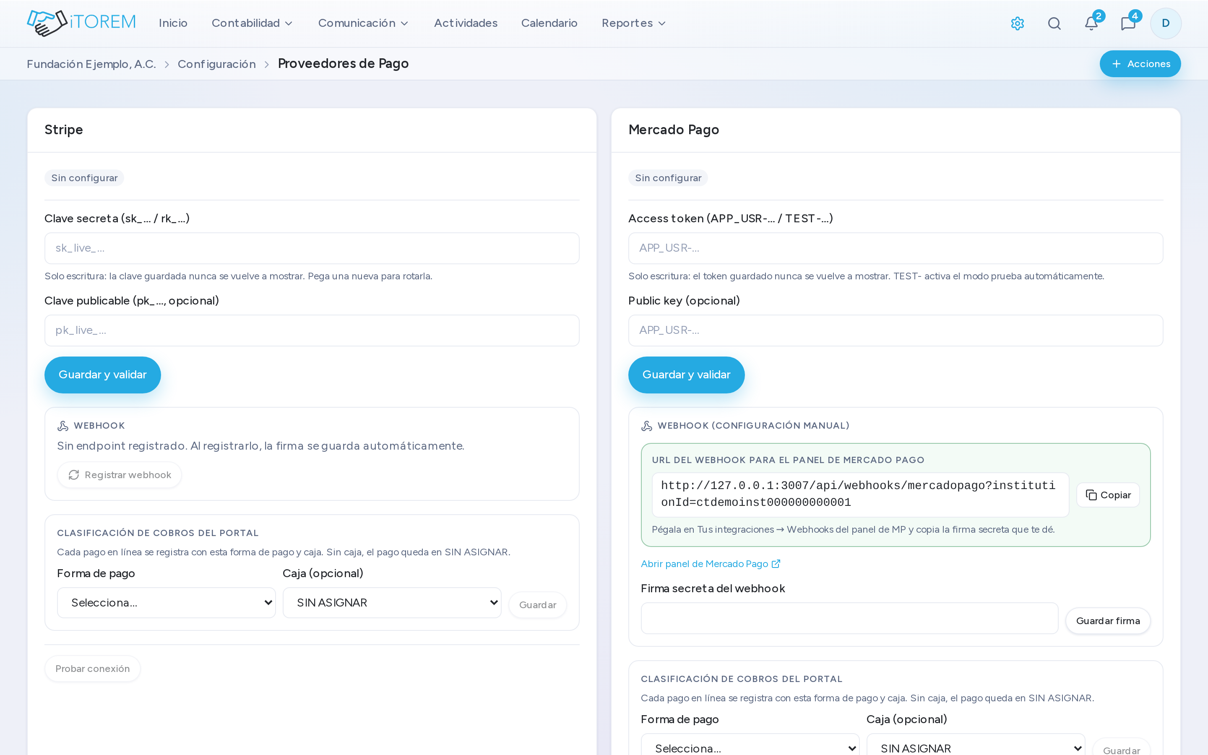Screen dimensions: 1208x755
Task: Click the iTOREM handshake logo
Action: (81, 23)
